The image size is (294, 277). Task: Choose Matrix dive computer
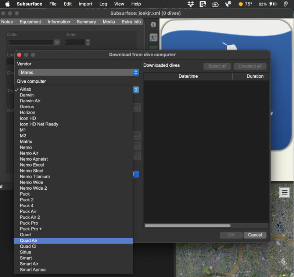coord(73,142)
